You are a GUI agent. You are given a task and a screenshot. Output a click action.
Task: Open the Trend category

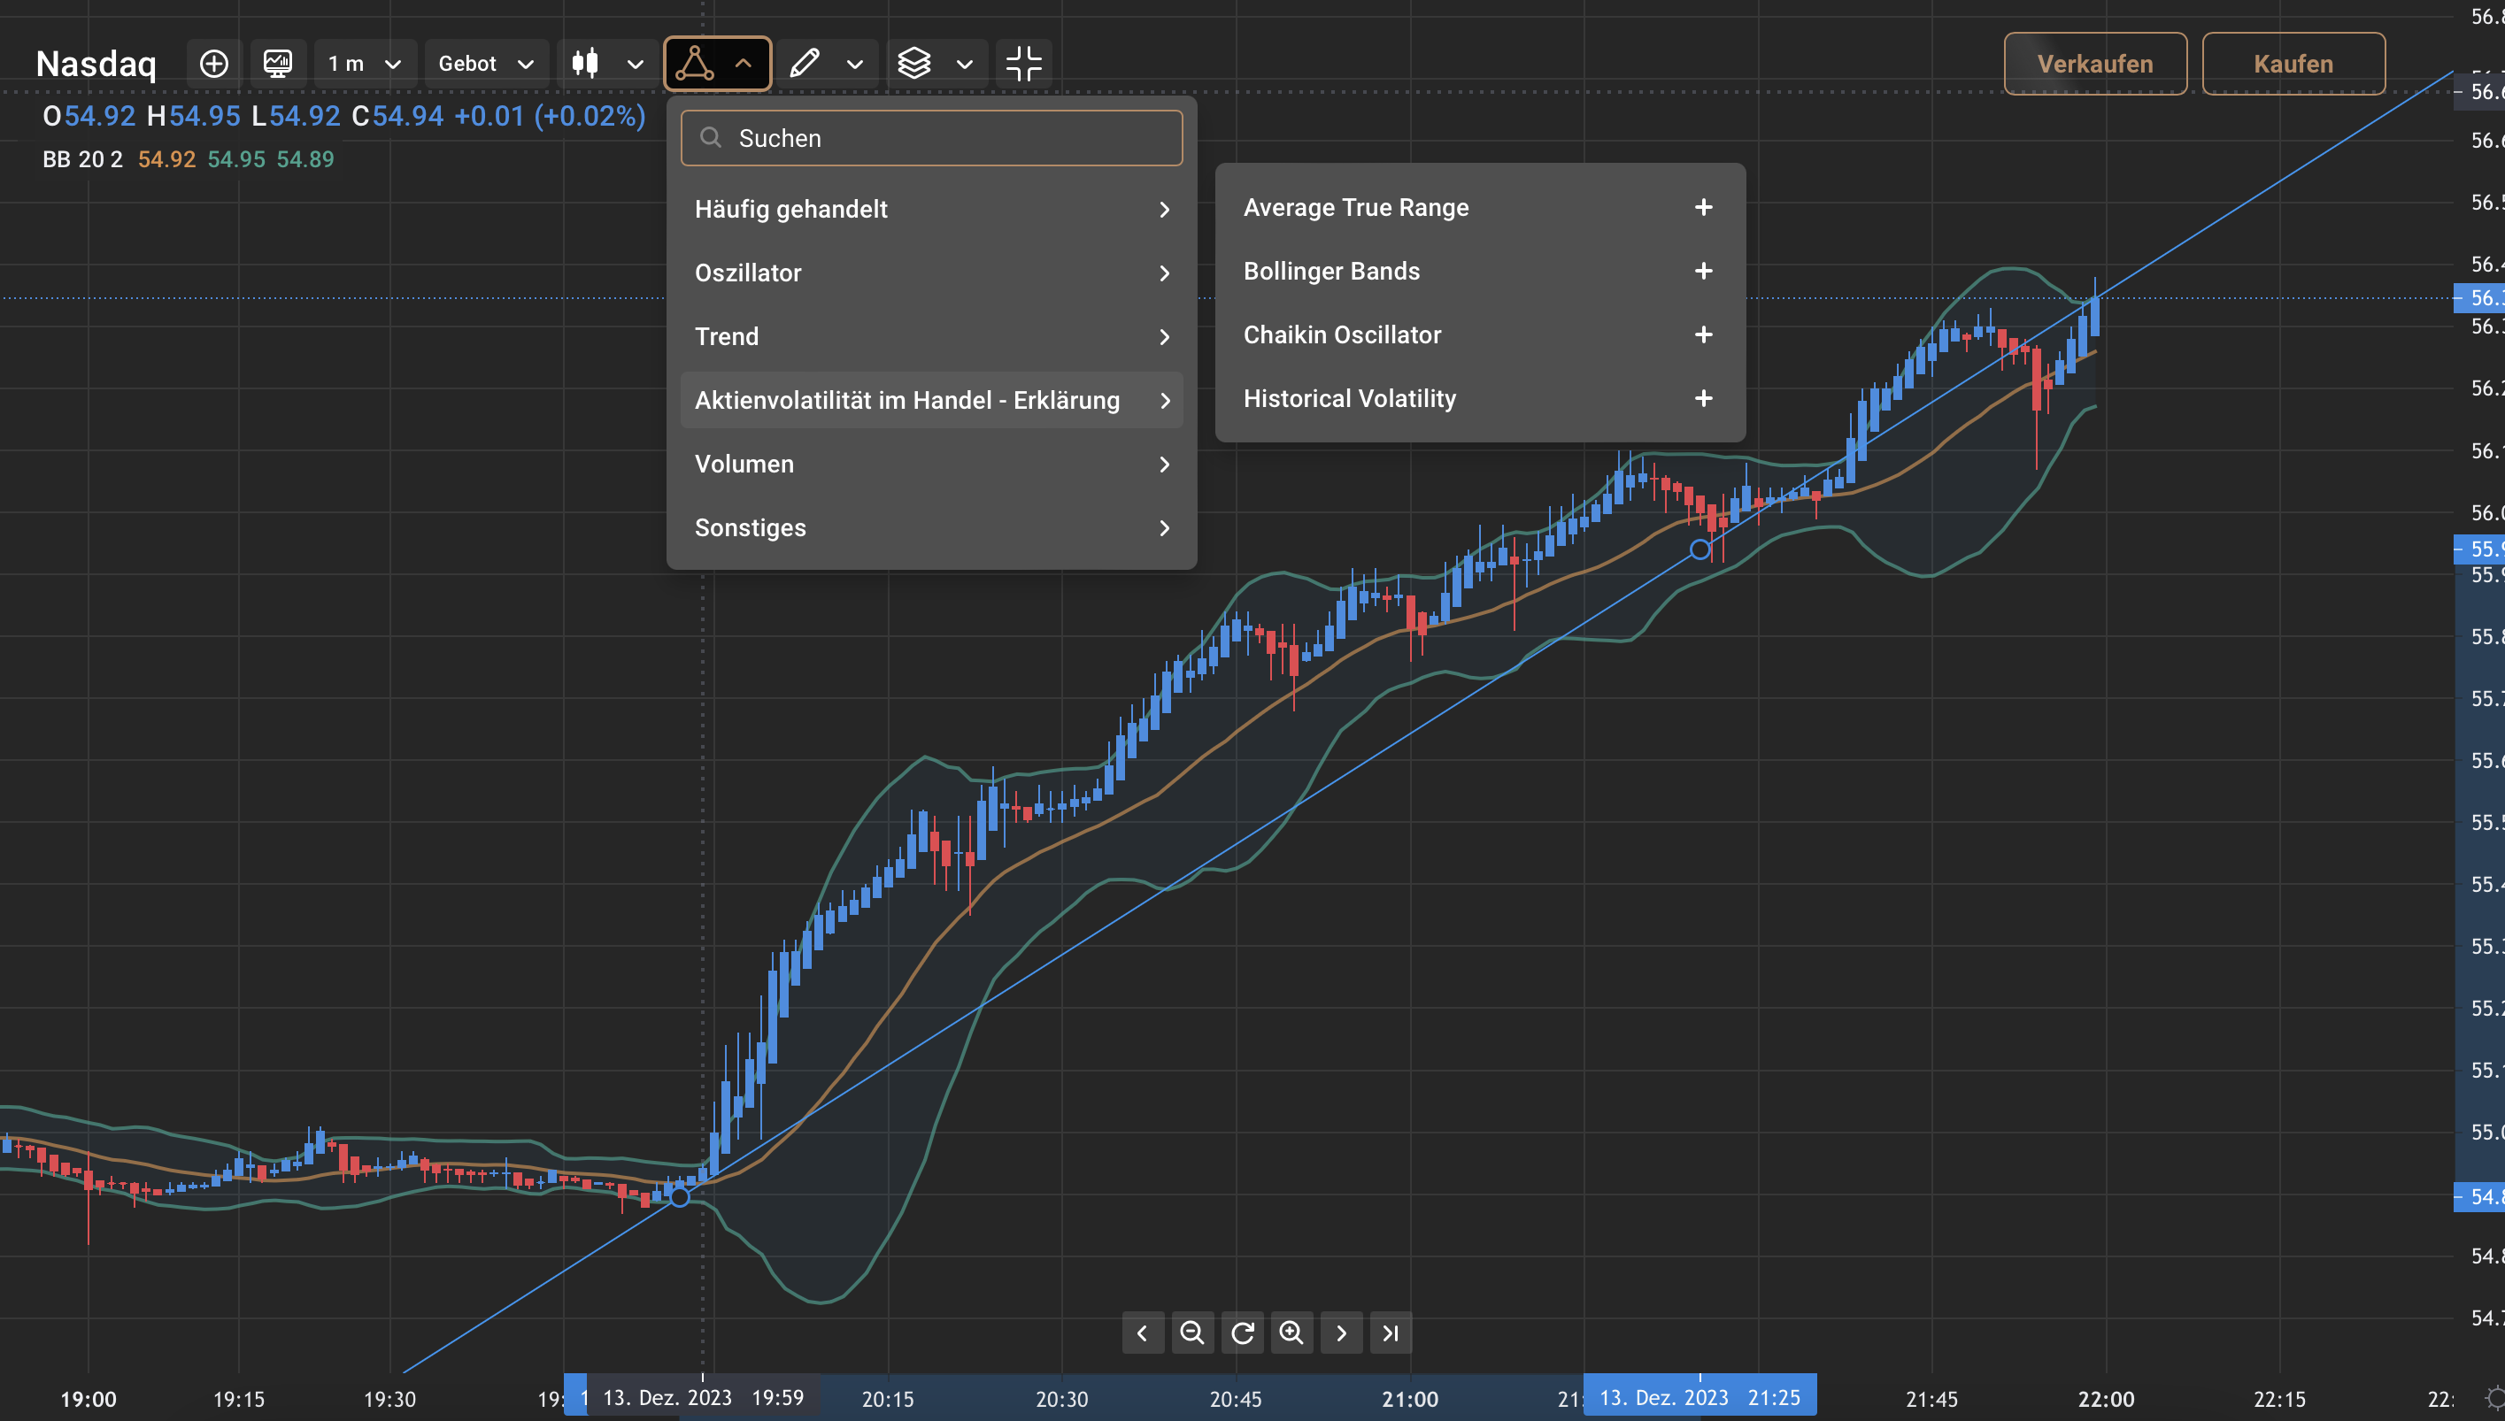931,337
